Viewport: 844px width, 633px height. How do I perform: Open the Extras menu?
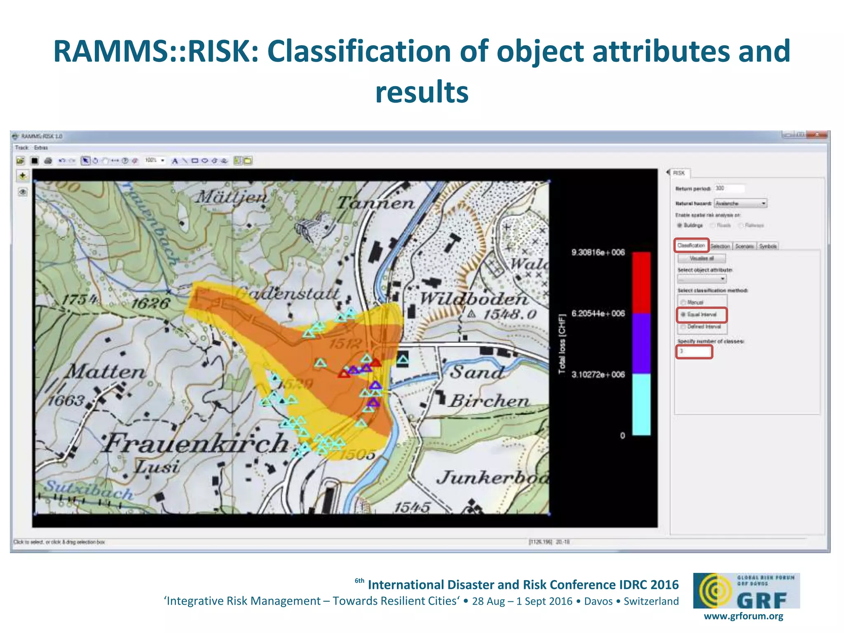click(x=41, y=148)
